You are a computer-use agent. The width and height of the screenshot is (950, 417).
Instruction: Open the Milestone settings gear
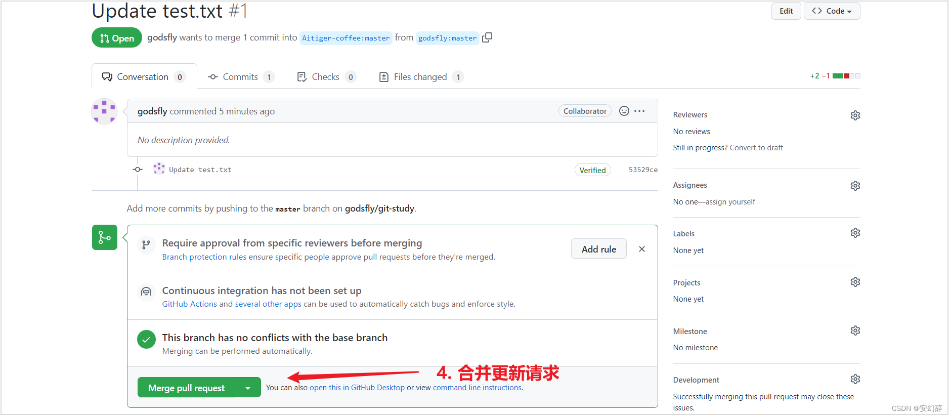pos(855,330)
